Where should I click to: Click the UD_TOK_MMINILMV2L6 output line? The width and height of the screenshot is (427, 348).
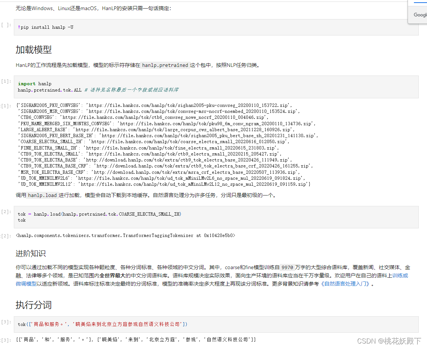[161, 178]
